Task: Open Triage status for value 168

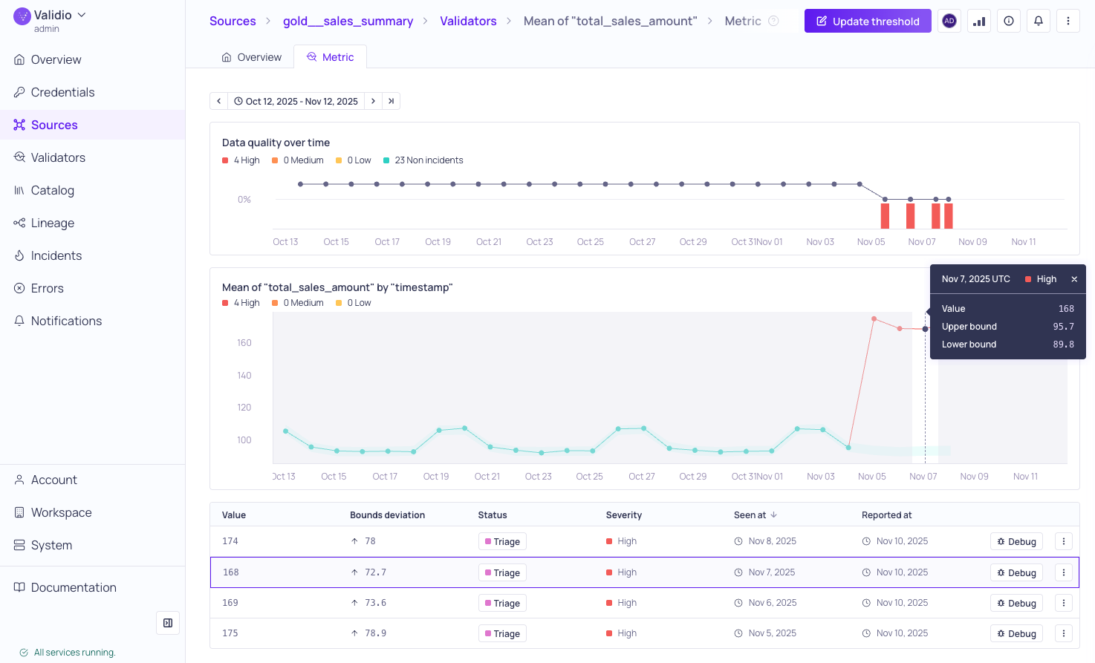Action: pyautogui.click(x=502, y=572)
